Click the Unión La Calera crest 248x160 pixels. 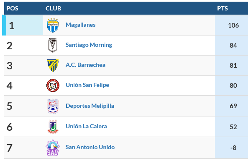pyautogui.click(x=53, y=127)
